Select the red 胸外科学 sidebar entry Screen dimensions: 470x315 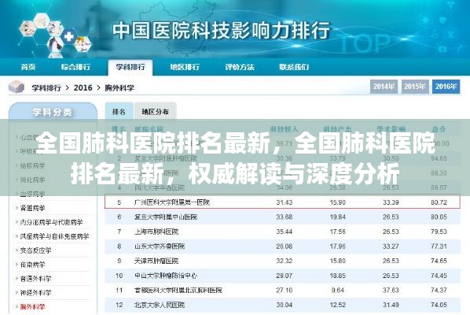pos(32,307)
